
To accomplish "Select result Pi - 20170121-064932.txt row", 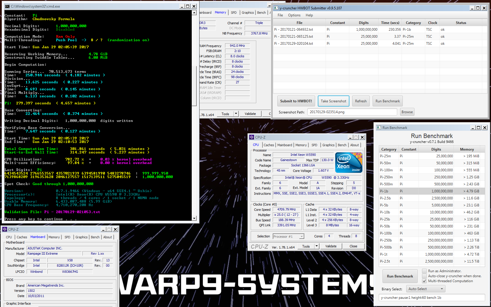I will pyautogui.click(x=378, y=30).
